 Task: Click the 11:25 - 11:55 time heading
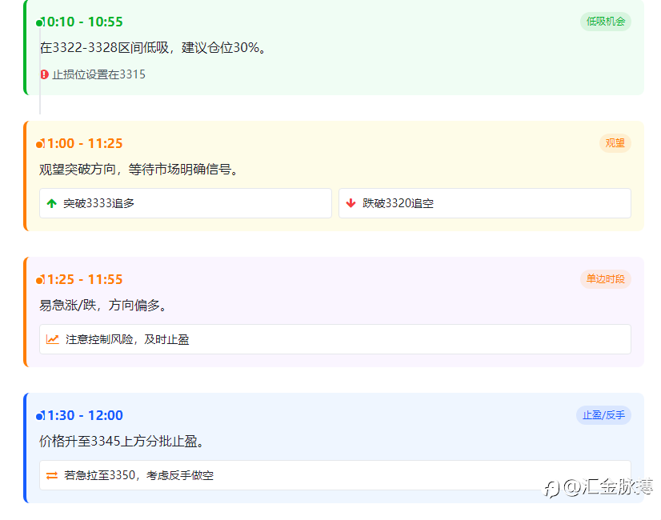point(82,279)
